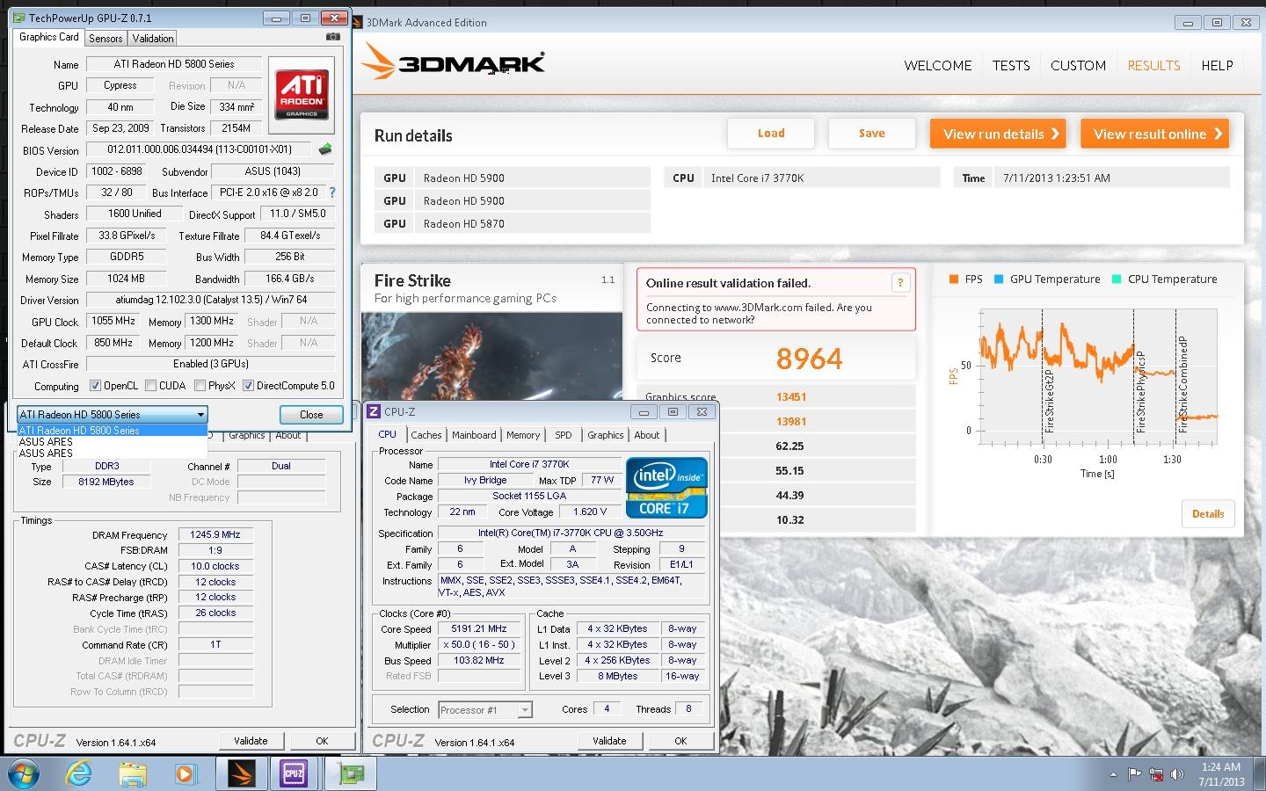Click the Save button in Run details

pyautogui.click(x=871, y=134)
